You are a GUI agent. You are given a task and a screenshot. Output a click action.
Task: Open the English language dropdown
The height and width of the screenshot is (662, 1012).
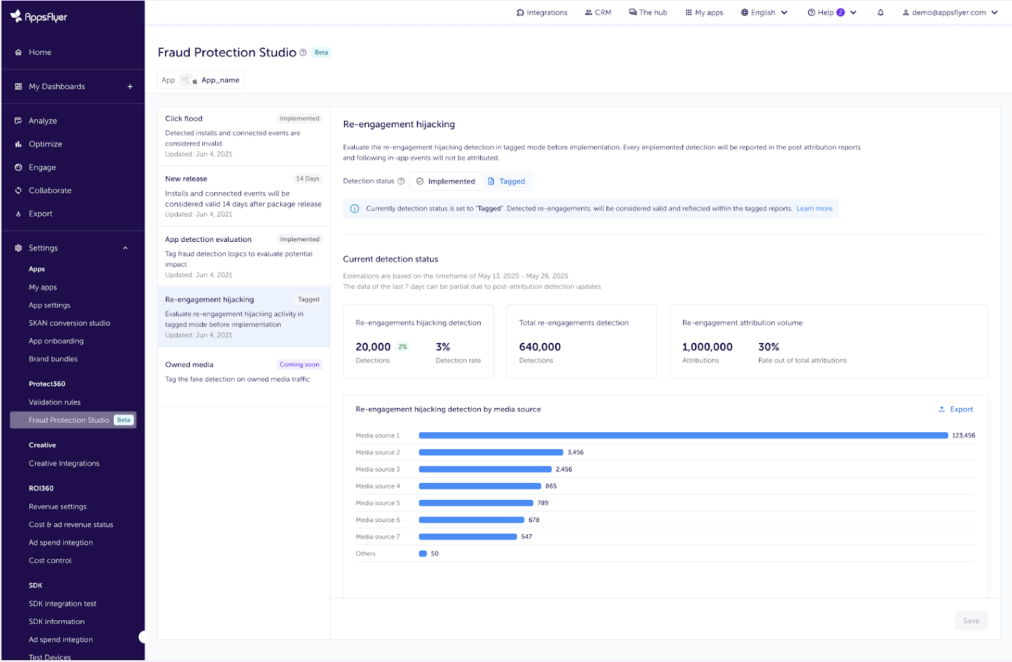coord(764,13)
